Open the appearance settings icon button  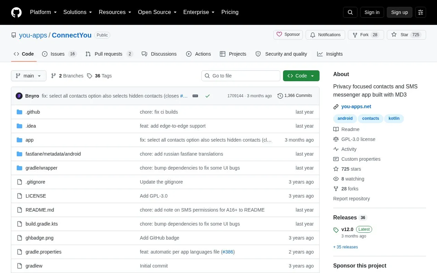421,12
